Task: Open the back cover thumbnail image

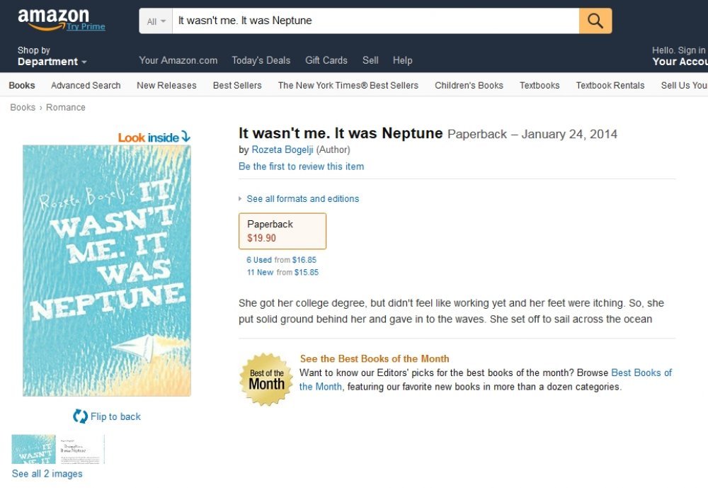Action: click(81, 449)
